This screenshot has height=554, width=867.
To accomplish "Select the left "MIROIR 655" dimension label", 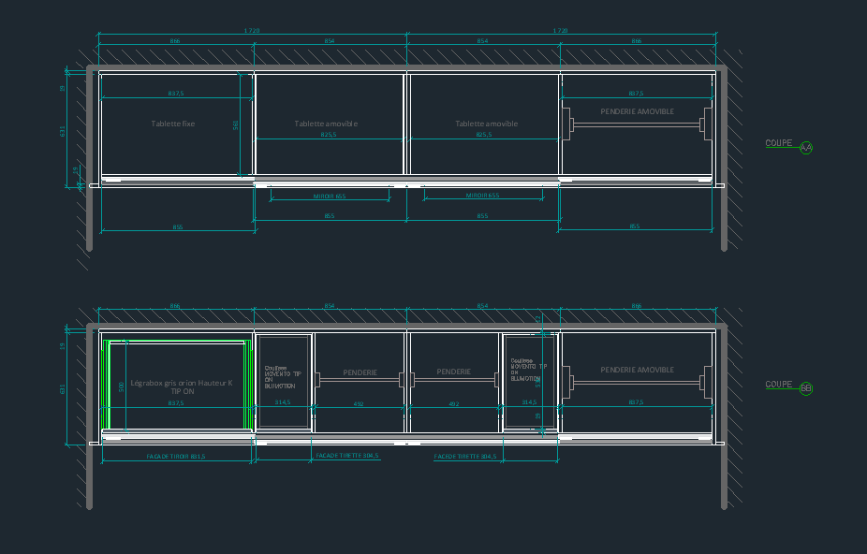I will pyautogui.click(x=329, y=197).
